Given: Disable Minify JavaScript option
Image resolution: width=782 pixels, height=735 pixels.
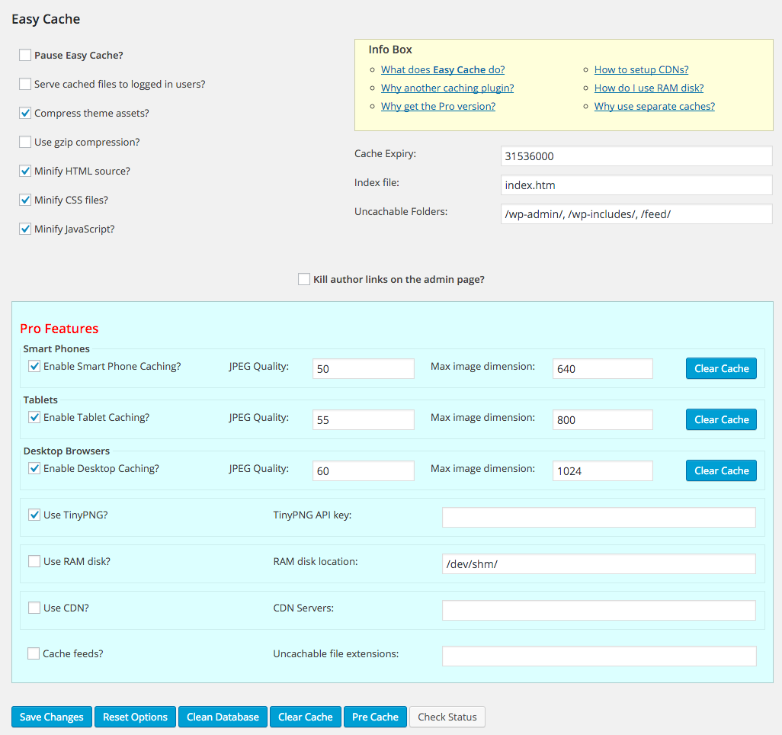Looking at the screenshot, I should (x=25, y=229).
